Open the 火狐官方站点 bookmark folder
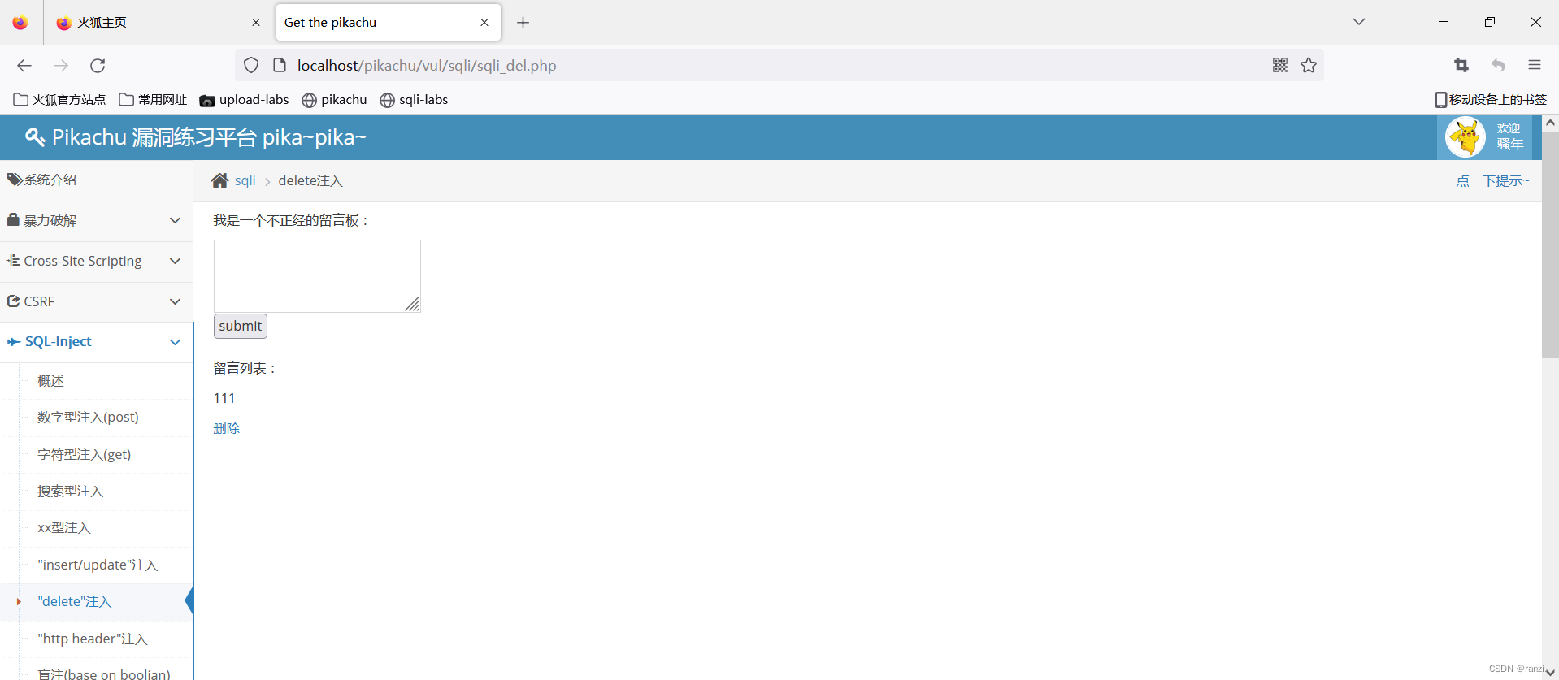1559x680 pixels. tap(59, 100)
